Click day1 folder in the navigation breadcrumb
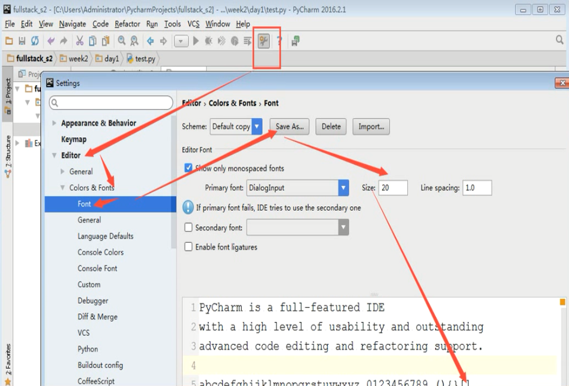 pyautogui.click(x=107, y=58)
